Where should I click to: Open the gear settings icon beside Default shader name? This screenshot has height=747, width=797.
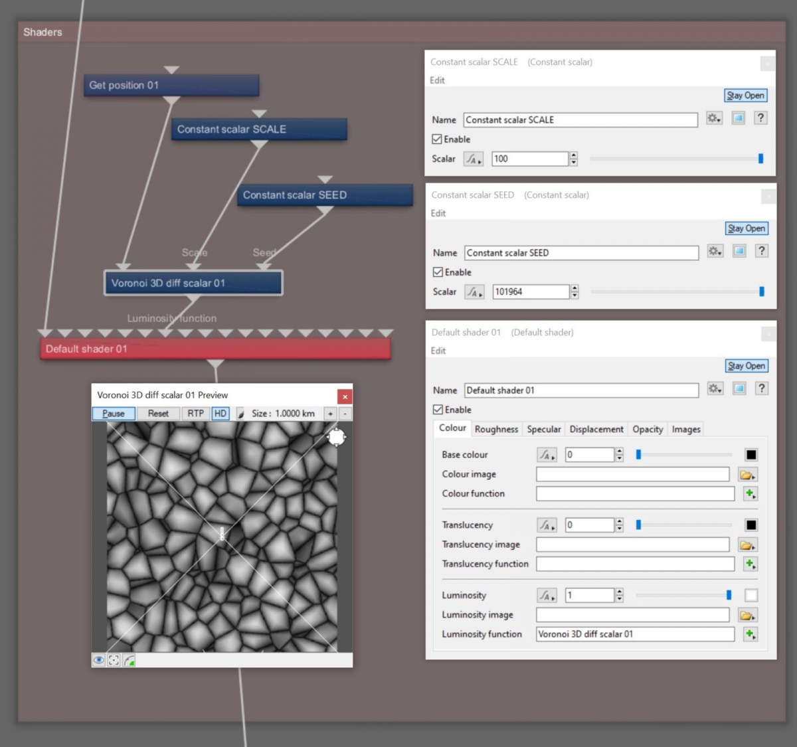[715, 388]
